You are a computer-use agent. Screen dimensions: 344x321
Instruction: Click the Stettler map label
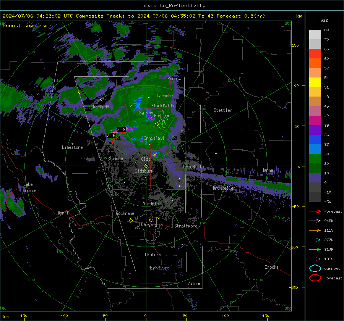point(223,110)
